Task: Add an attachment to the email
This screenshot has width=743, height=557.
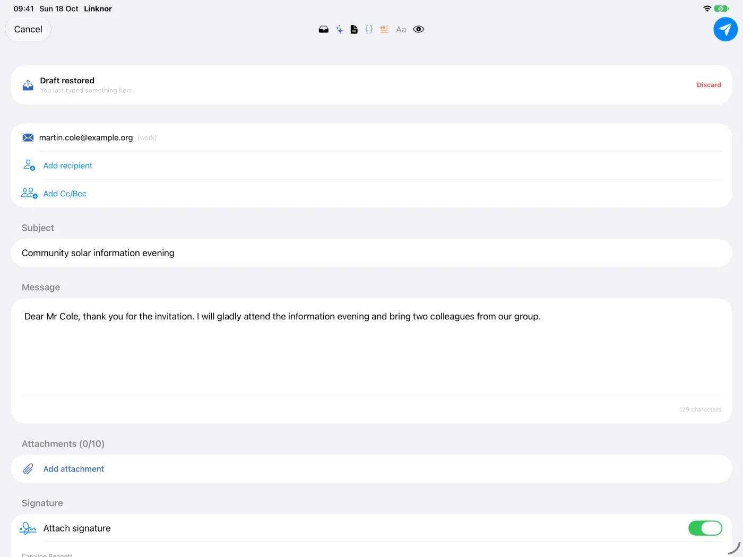Action: click(73, 469)
